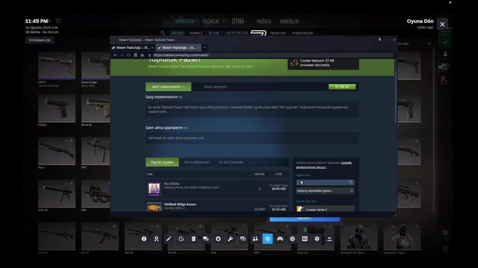Open the info icon in overlay toolbar
Image resolution: width=478 pixels, height=268 pixels.
pyautogui.click(x=144, y=239)
